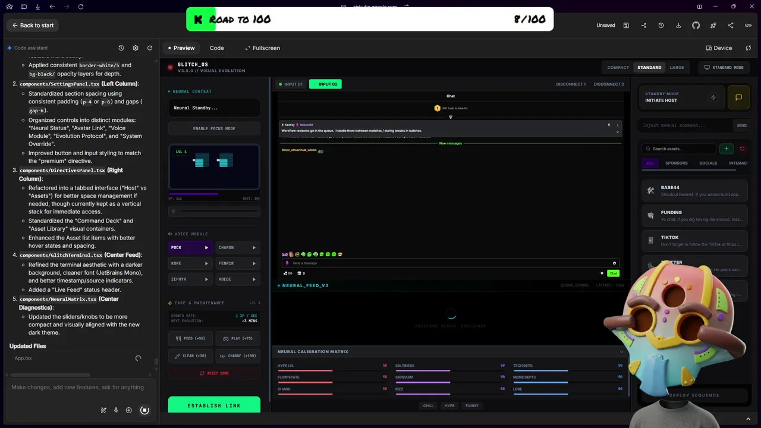This screenshot has width=761, height=428.
Task: Open code assistant history icon
Action: pos(121,48)
